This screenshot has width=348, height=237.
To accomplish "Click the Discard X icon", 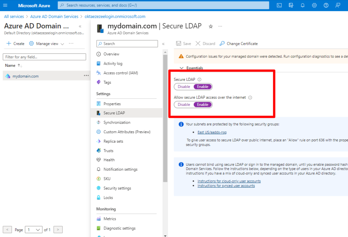I will (x=198, y=44).
